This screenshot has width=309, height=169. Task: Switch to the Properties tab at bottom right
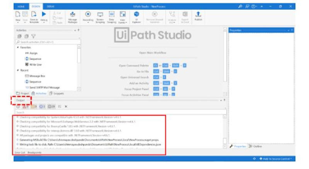pyautogui.click(x=238, y=146)
